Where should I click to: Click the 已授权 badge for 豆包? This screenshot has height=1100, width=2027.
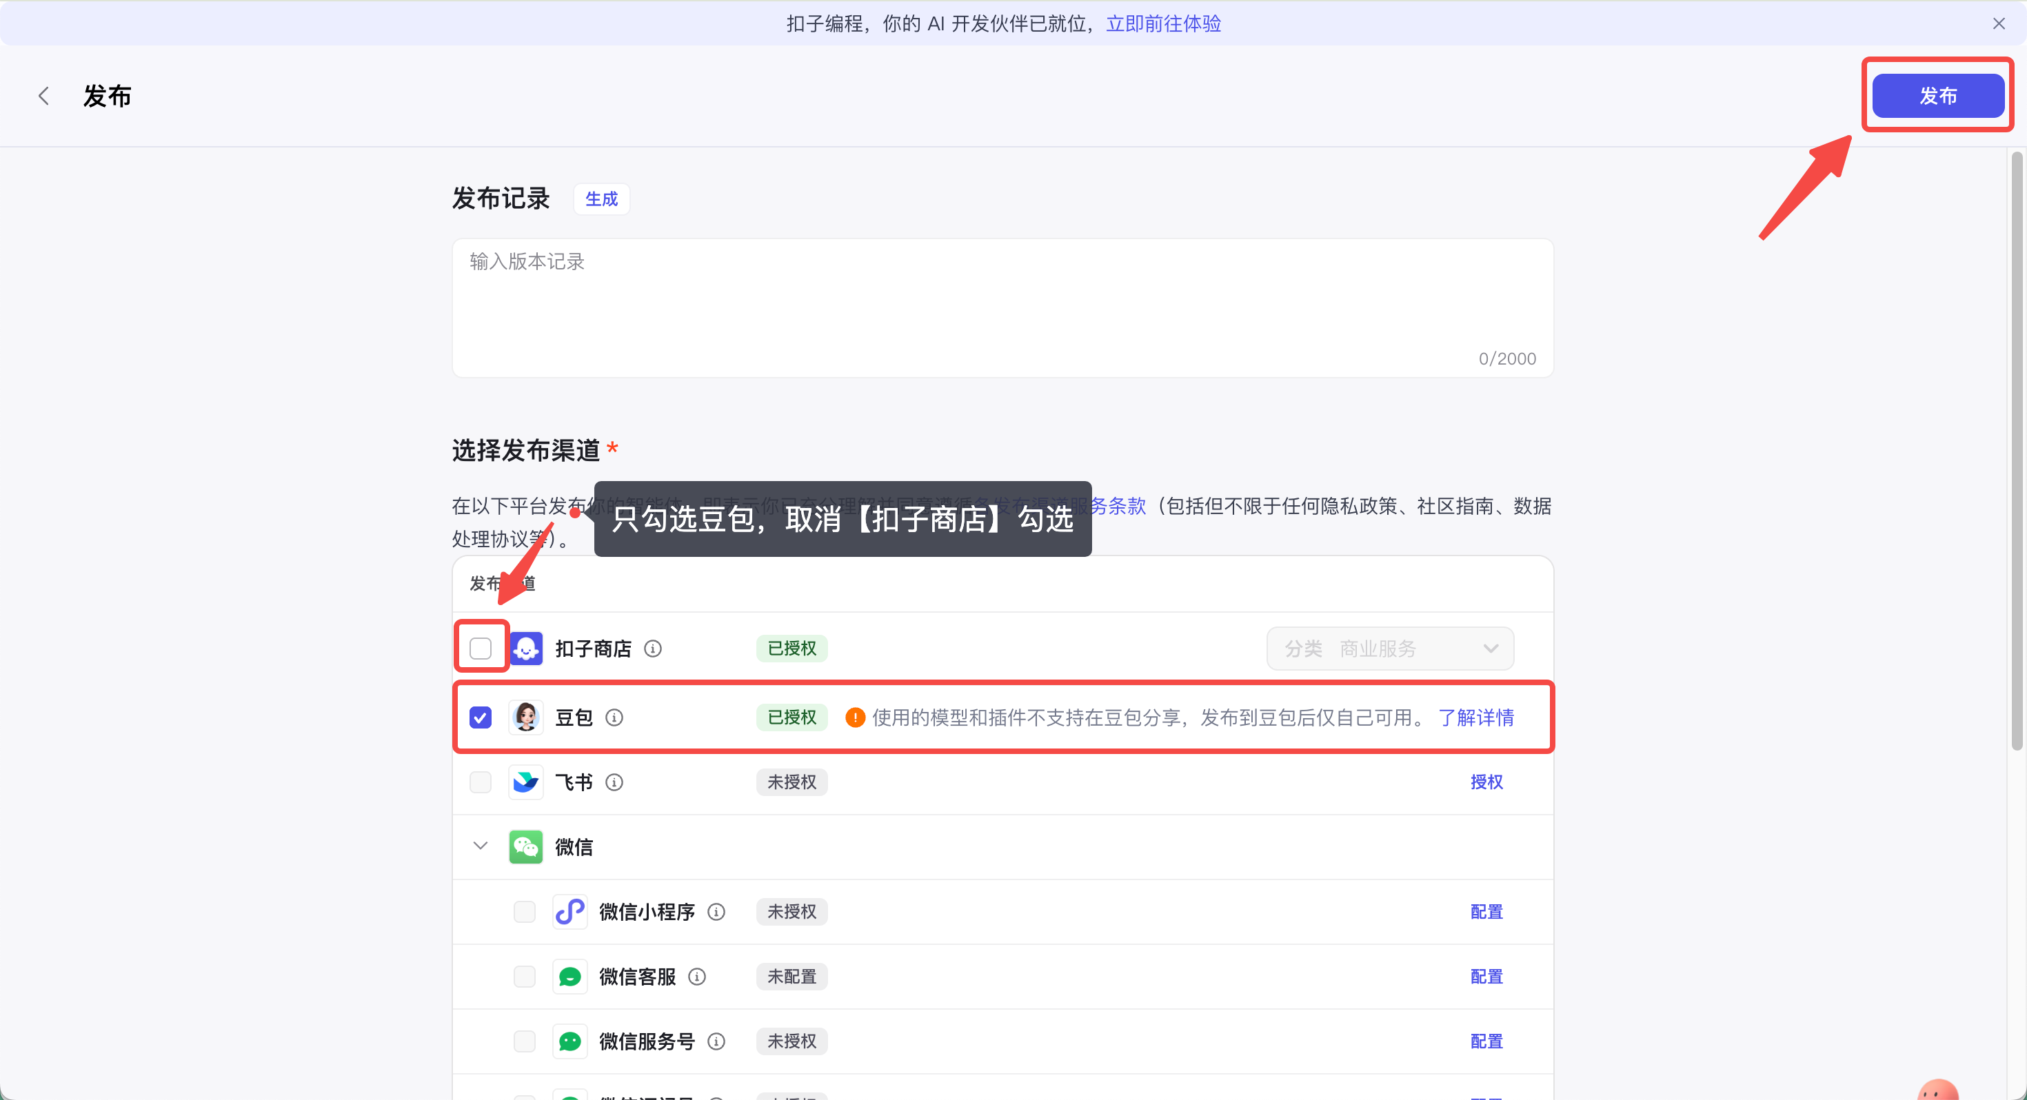point(791,717)
